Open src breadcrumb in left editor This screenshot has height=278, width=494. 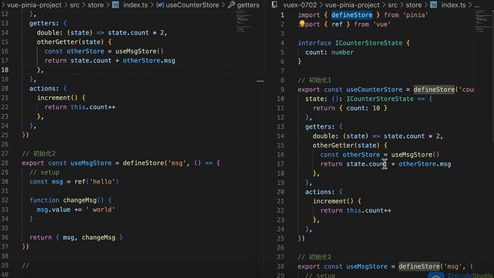click(74, 5)
